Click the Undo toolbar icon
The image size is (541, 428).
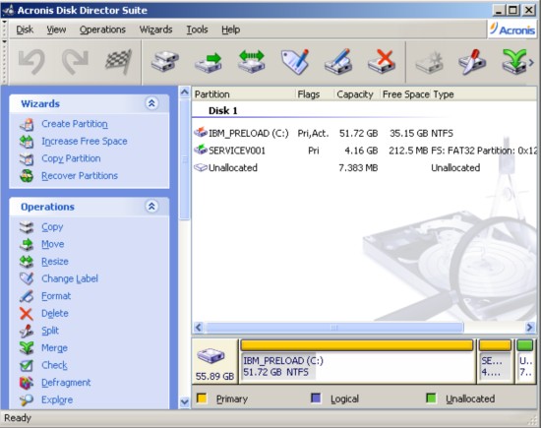pos(31,62)
